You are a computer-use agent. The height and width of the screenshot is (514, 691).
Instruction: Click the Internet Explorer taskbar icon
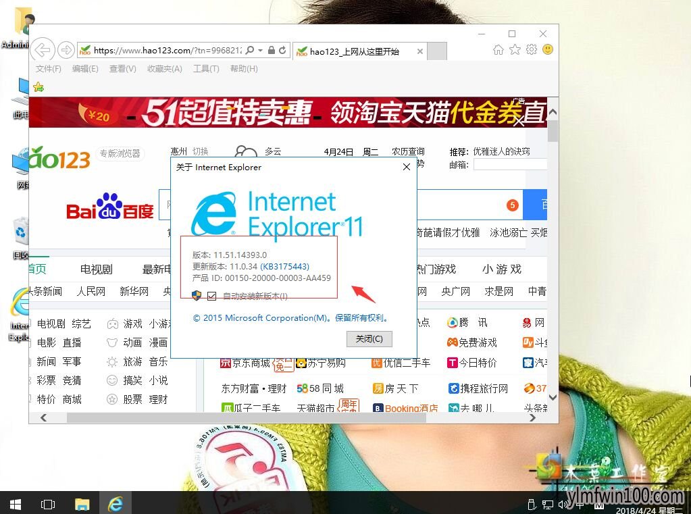coord(116,503)
